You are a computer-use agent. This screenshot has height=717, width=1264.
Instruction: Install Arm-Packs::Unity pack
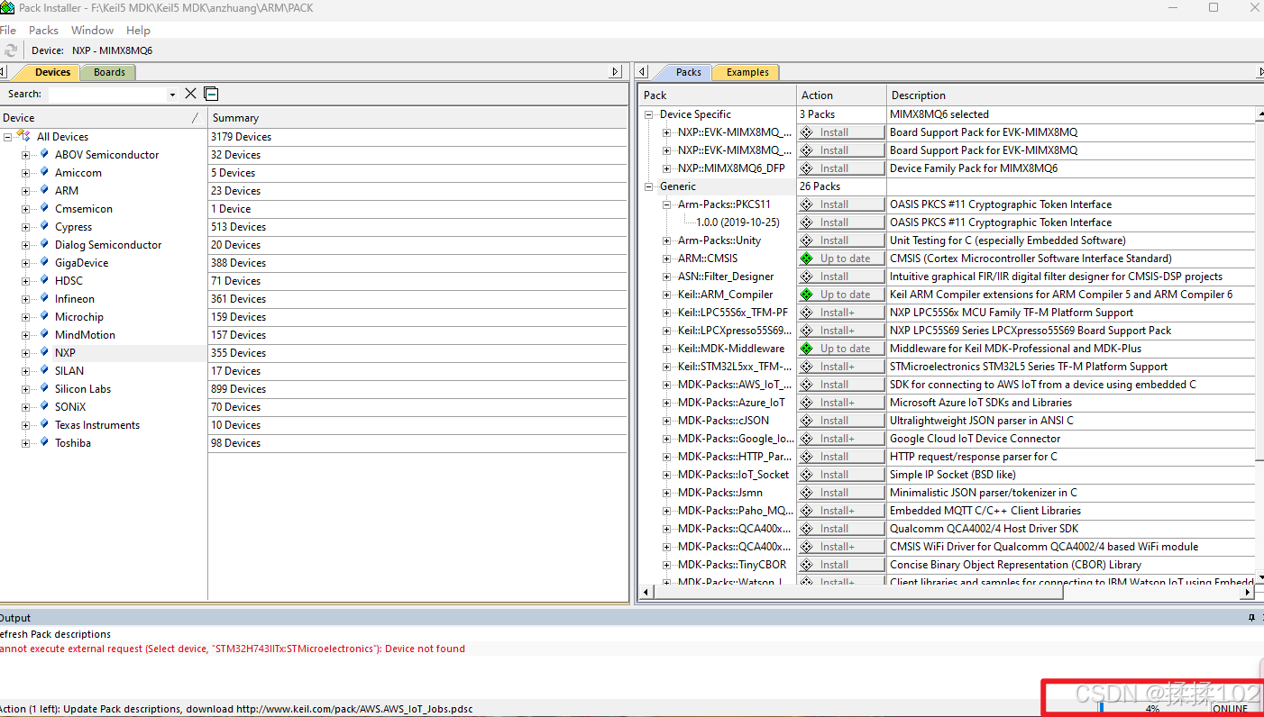[840, 241]
